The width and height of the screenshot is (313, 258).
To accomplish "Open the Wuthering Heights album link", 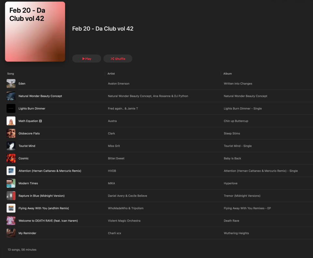I will pyautogui.click(x=236, y=233).
